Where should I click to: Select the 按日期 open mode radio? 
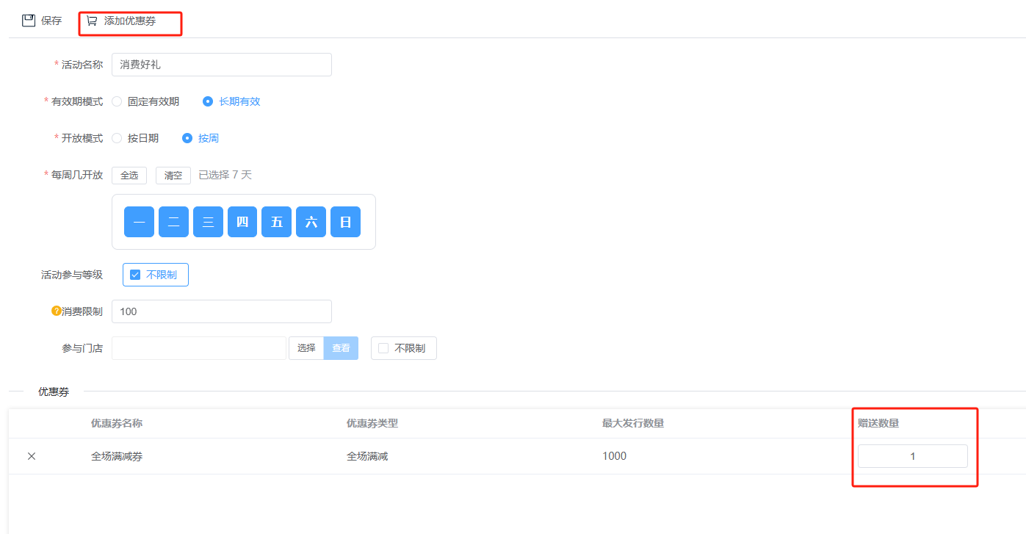coord(117,138)
